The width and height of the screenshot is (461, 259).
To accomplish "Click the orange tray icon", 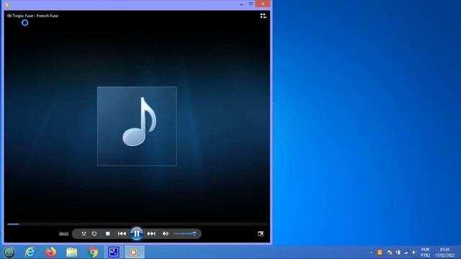I will pyautogui.click(x=380, y=253).
